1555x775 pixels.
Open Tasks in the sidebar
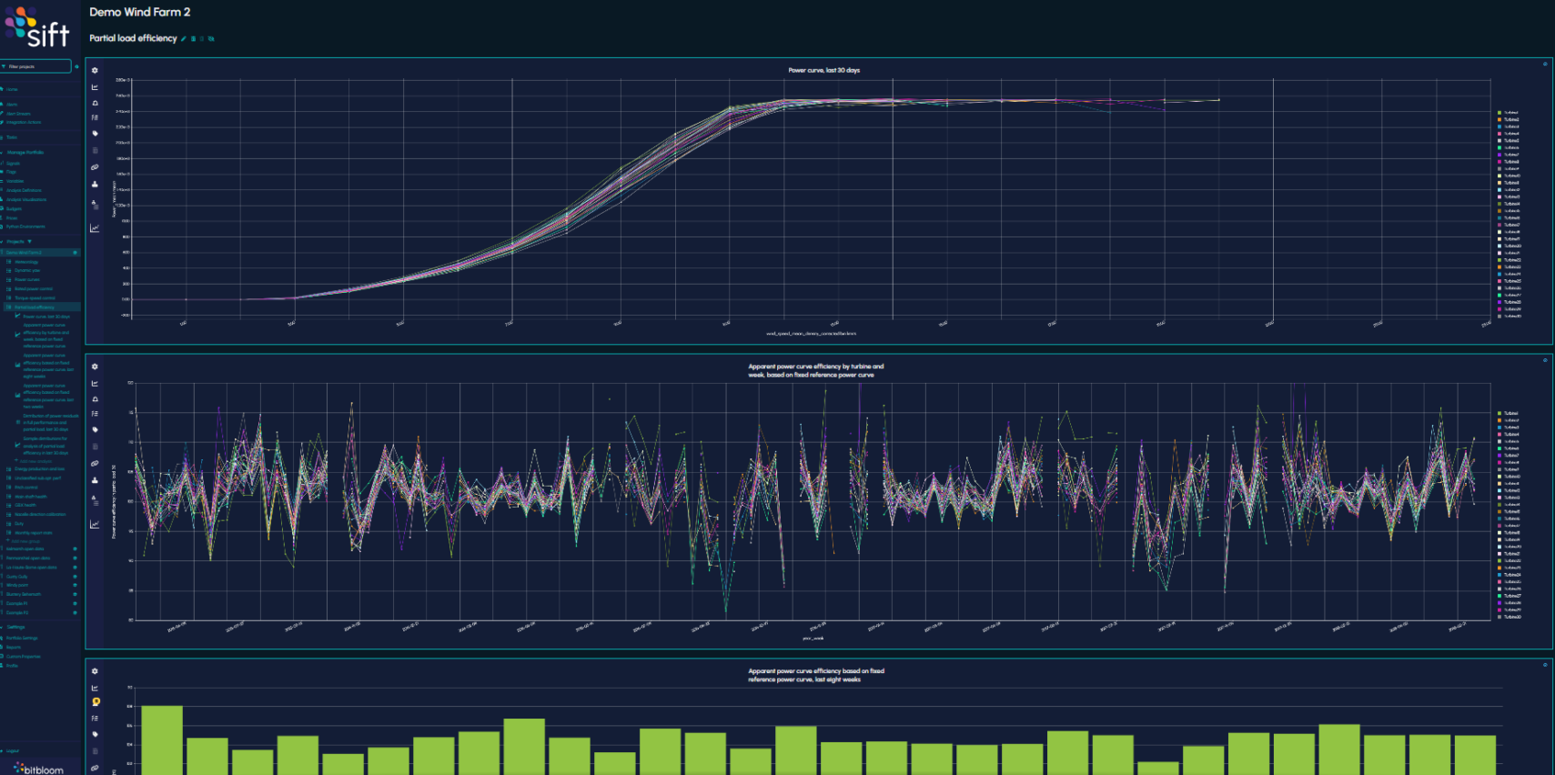[x=10, y=137]
